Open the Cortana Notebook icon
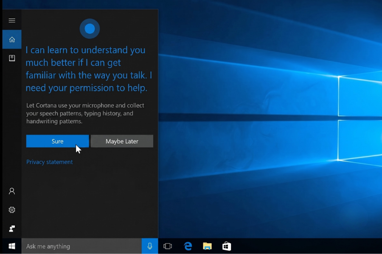 (x=12, y=58)
